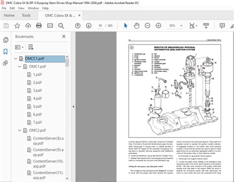Collapse the navigation pane arrow

[x=73, y=107]
